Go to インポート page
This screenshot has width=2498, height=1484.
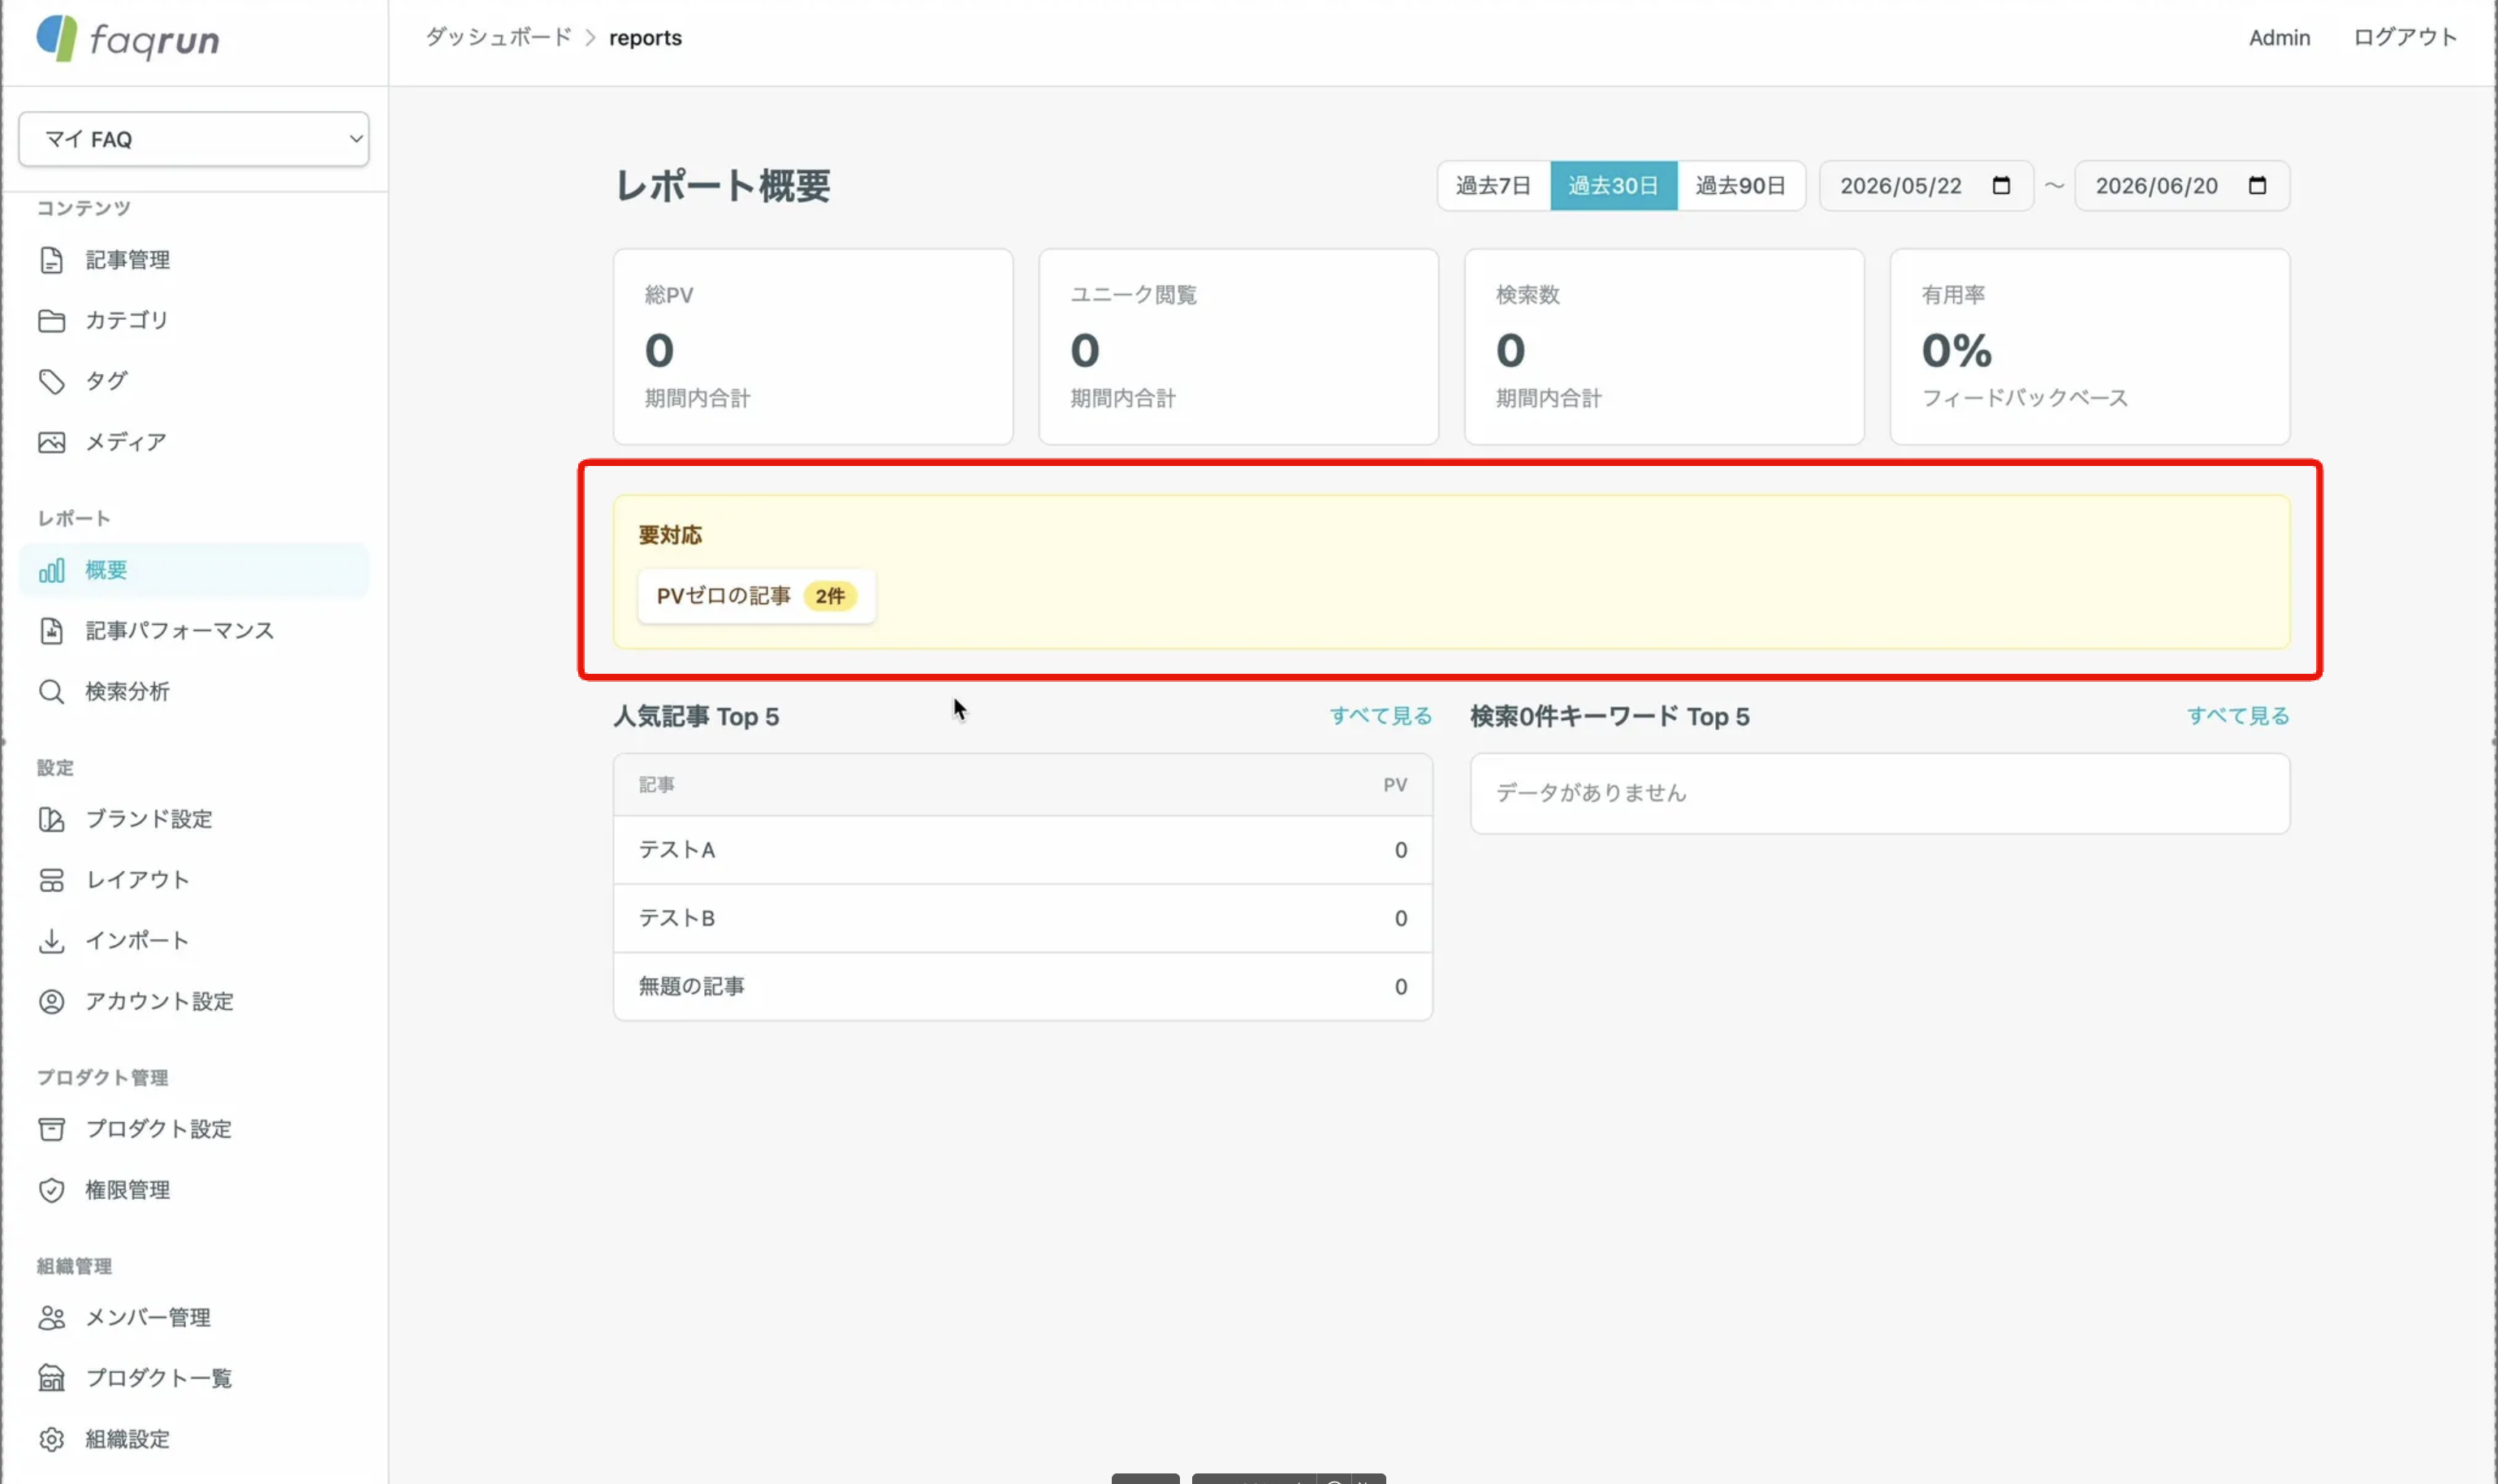coord(194,941)
